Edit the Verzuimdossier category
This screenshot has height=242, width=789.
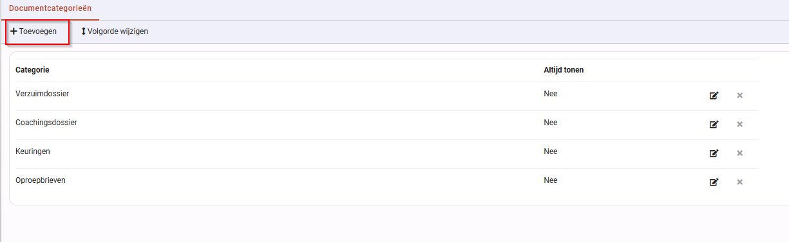[x=714, y=96]
